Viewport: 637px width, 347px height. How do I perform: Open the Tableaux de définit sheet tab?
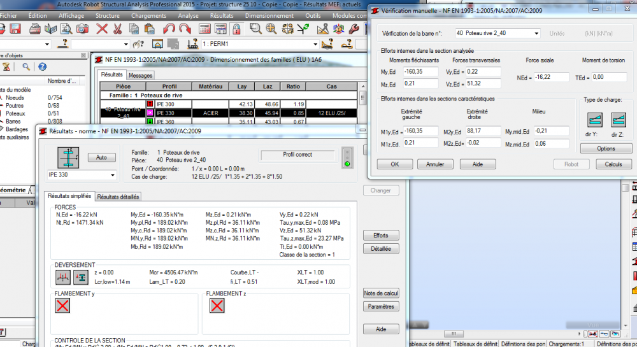(x=475, y=344)
